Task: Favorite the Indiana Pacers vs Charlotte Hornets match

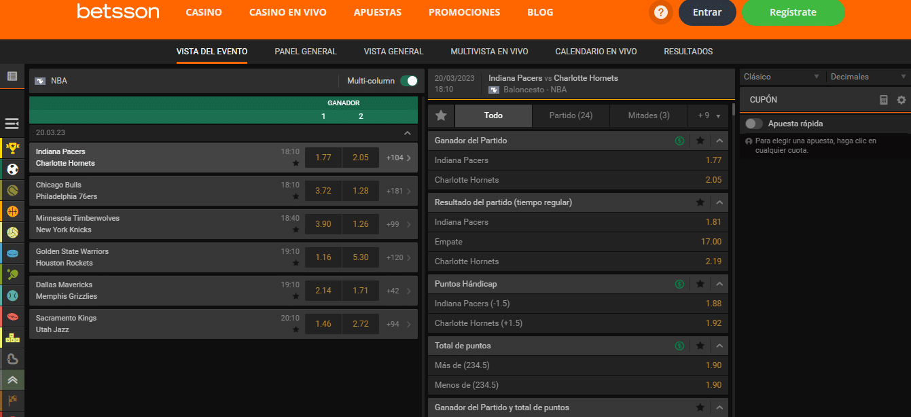Action: 296,164
